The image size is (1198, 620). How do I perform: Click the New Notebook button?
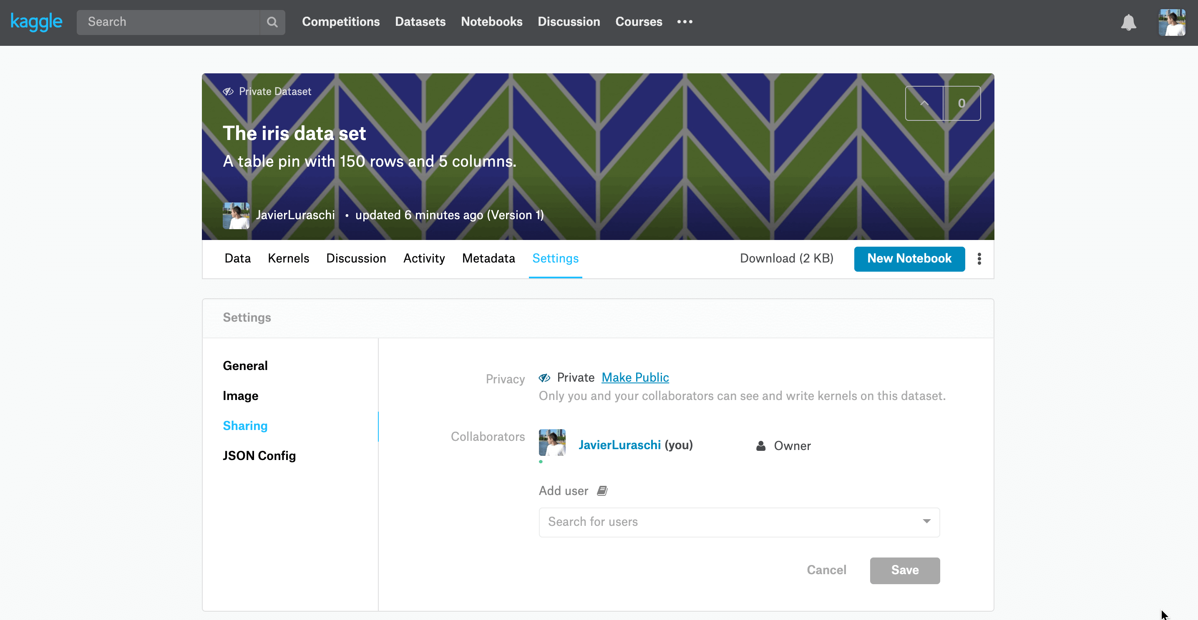point(909,259)
